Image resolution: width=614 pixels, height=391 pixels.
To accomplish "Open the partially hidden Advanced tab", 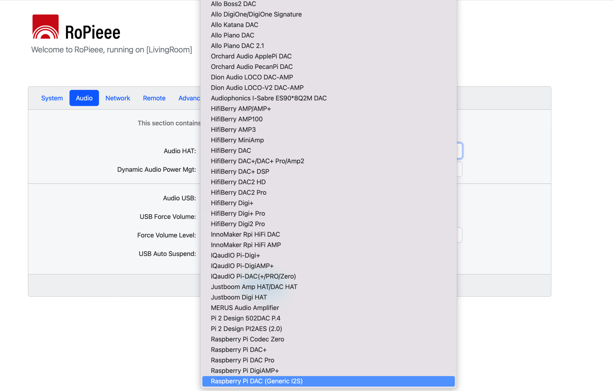I will (x=189, y=98).
